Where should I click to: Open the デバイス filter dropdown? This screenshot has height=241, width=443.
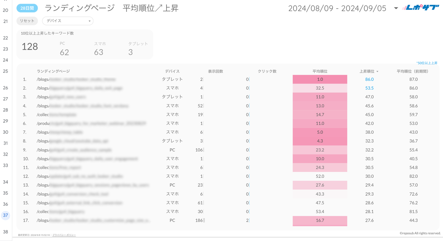[x=67, y=21]
